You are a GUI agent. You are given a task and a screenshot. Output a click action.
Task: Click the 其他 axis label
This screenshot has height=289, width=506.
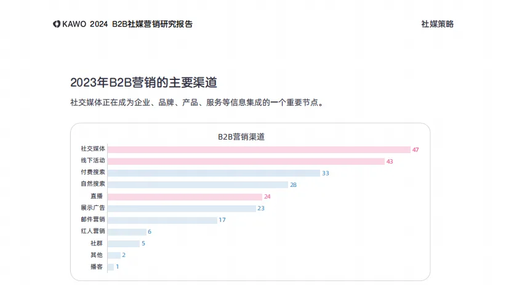(x=97, y=255)
